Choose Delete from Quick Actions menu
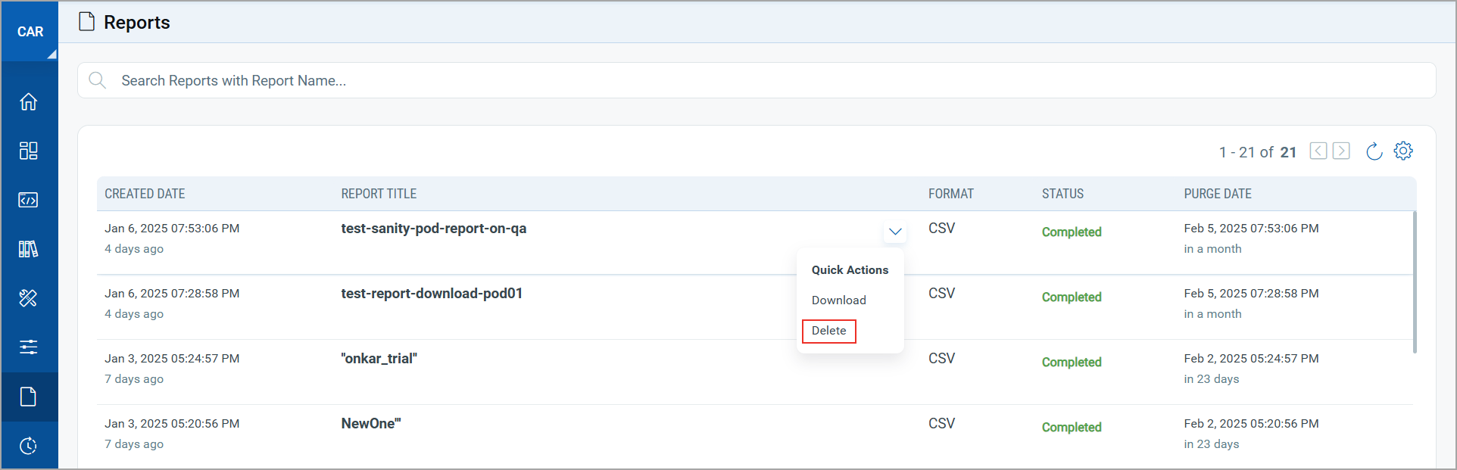 [x=828, y=331]
